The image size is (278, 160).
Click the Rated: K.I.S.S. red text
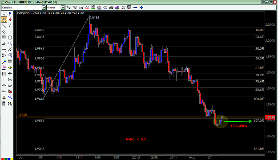(x=137, y=139)
